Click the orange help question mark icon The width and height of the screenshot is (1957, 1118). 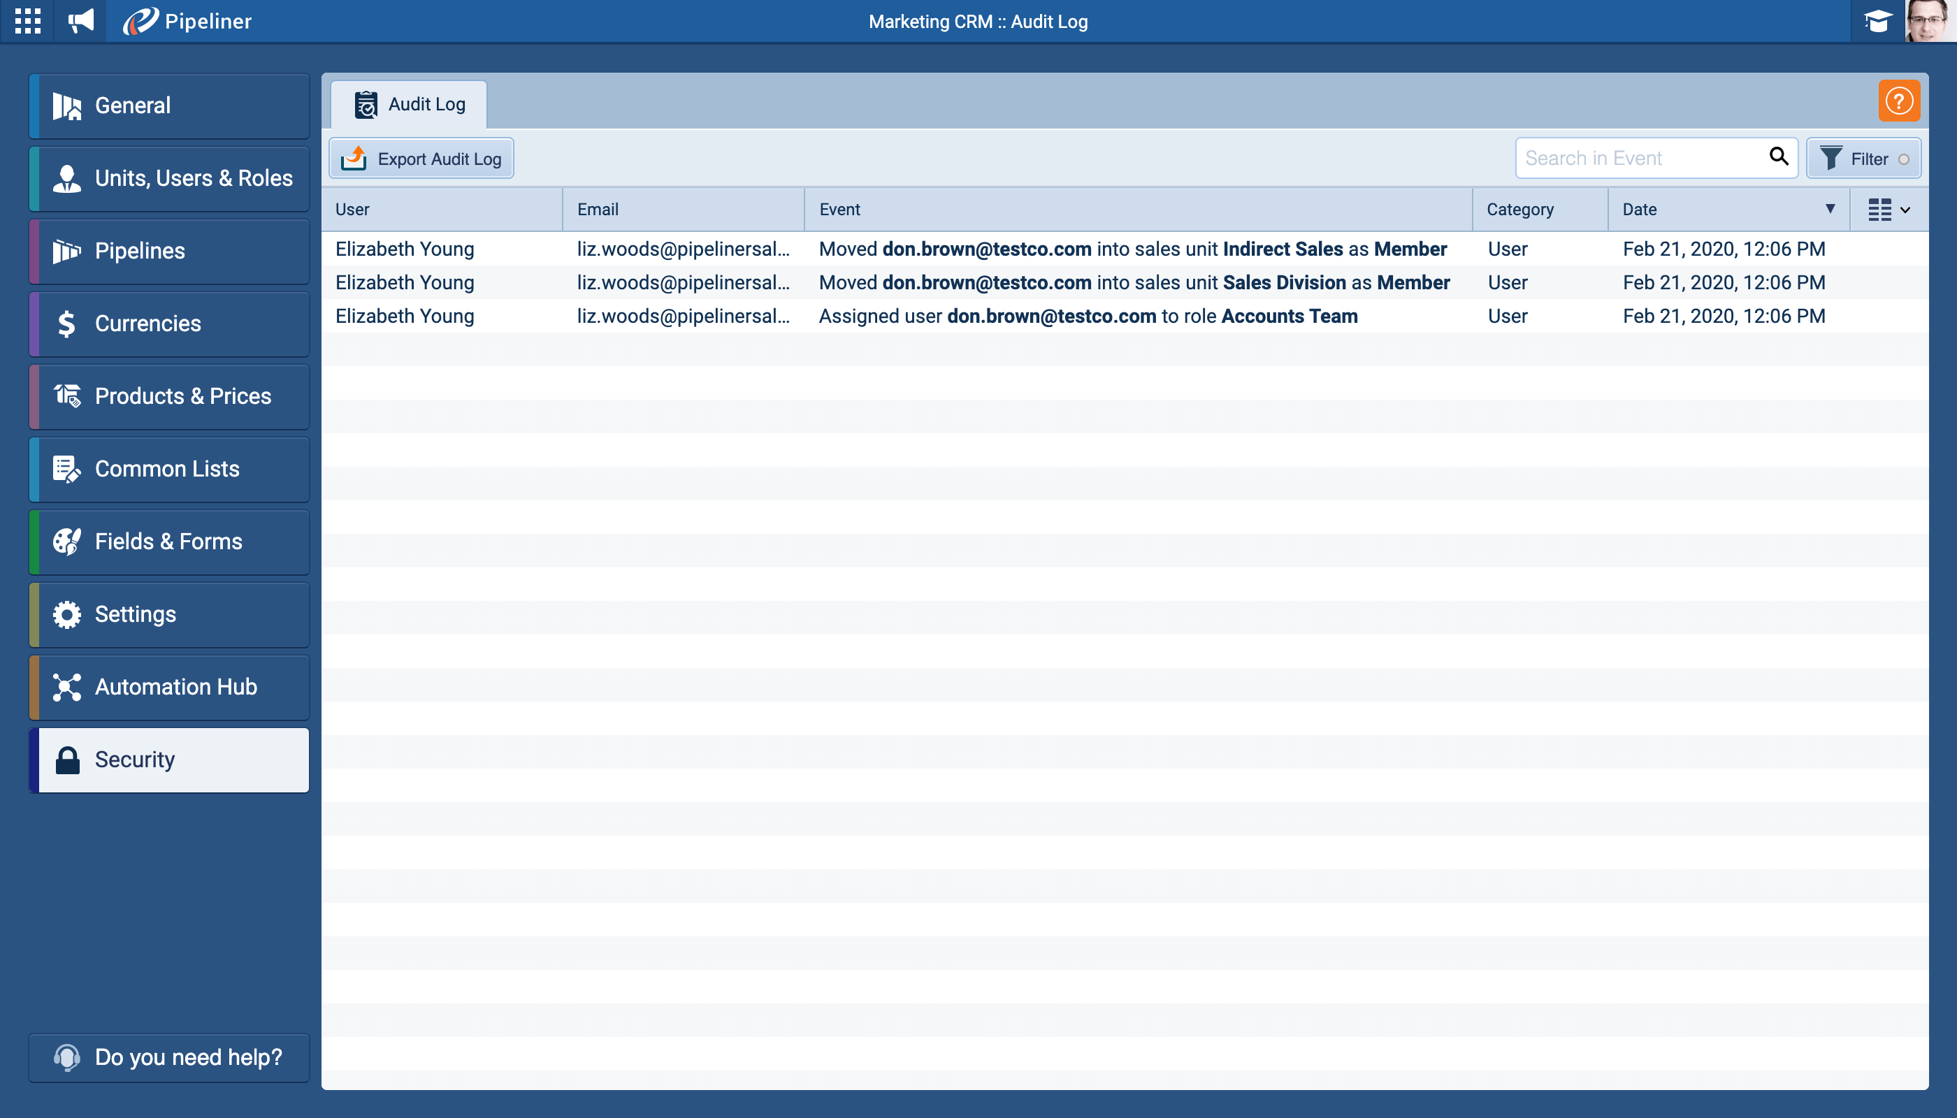click(x=1898, y=101)
